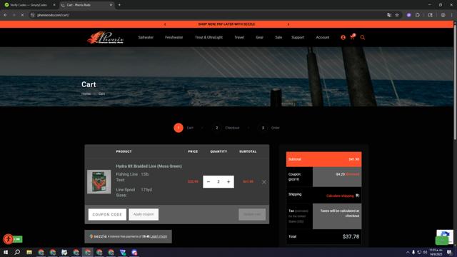Click the coupon code input field

coord(107,214)
